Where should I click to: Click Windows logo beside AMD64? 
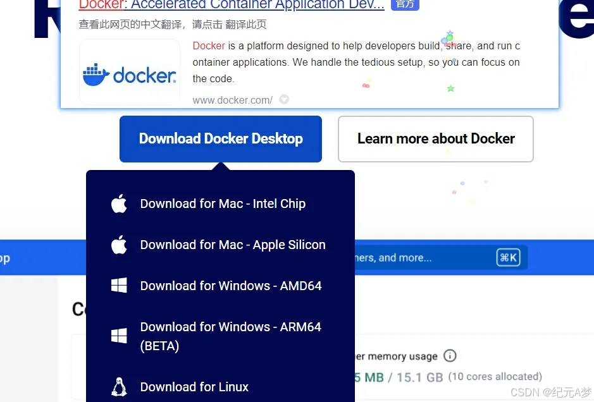click(119, 285)
